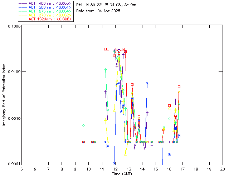
Task: Click the x-axis tick label 12
Action: click(x=115, y=169)
